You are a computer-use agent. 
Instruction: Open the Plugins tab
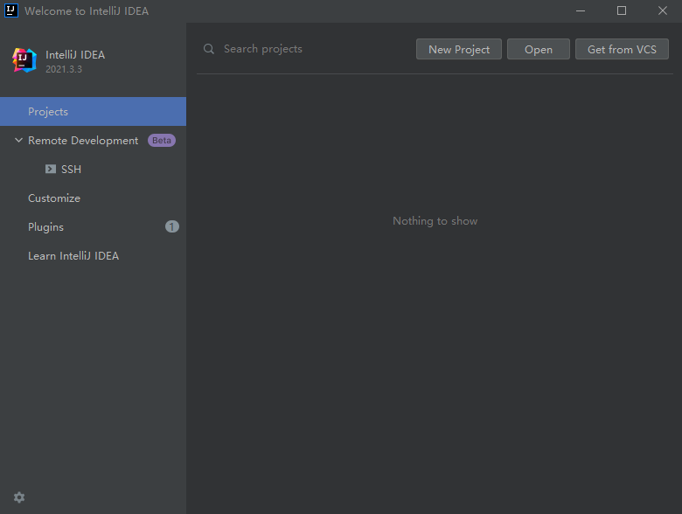(x=46, y=226)
